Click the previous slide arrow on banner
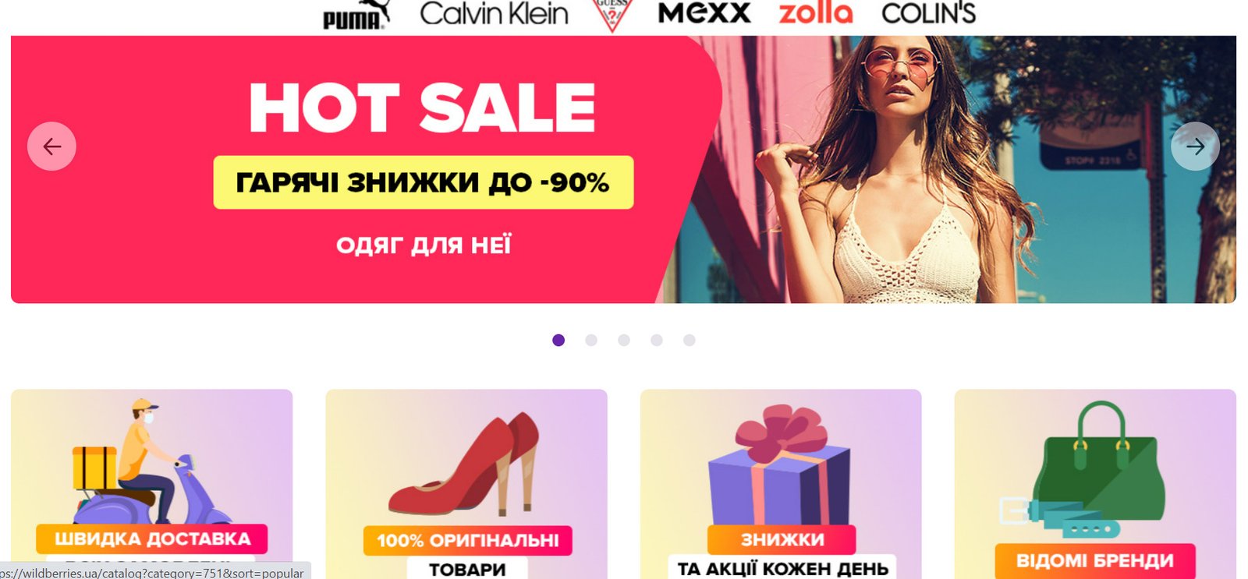The width and height of the screenshot is (1248, 579). (51, 147)
